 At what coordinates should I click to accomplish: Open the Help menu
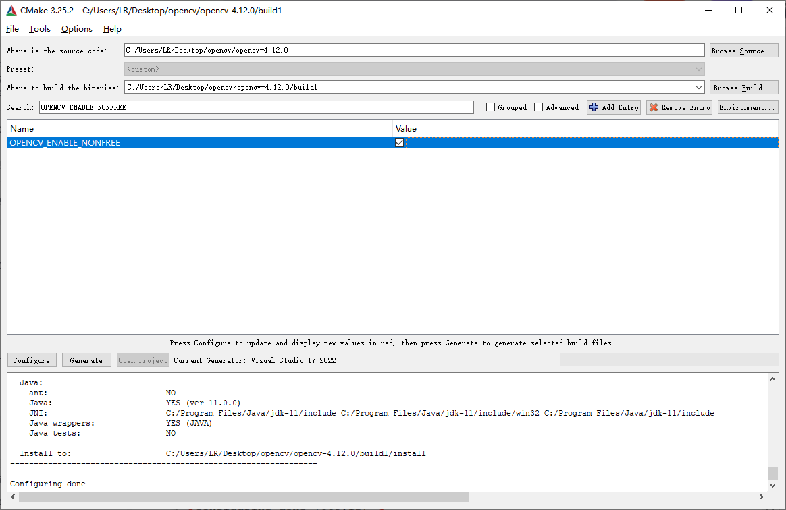[112, 29]
